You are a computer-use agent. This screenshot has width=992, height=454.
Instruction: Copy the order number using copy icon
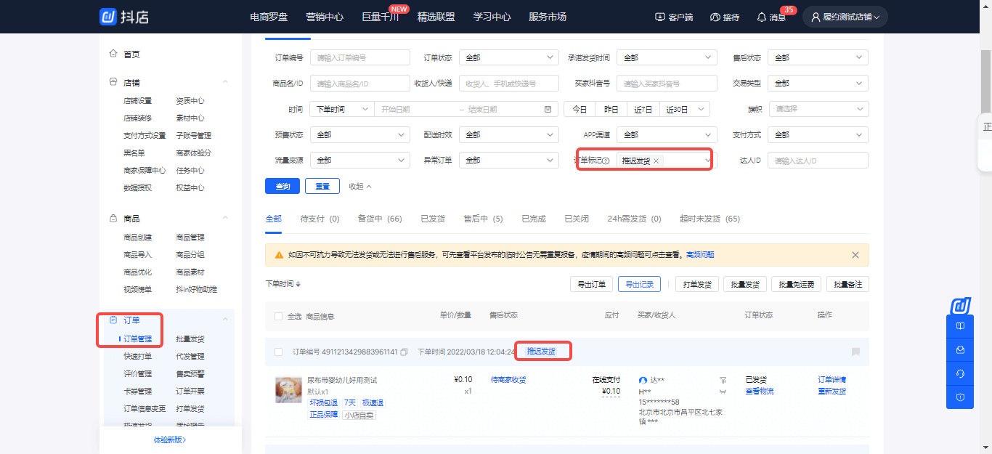404,351
